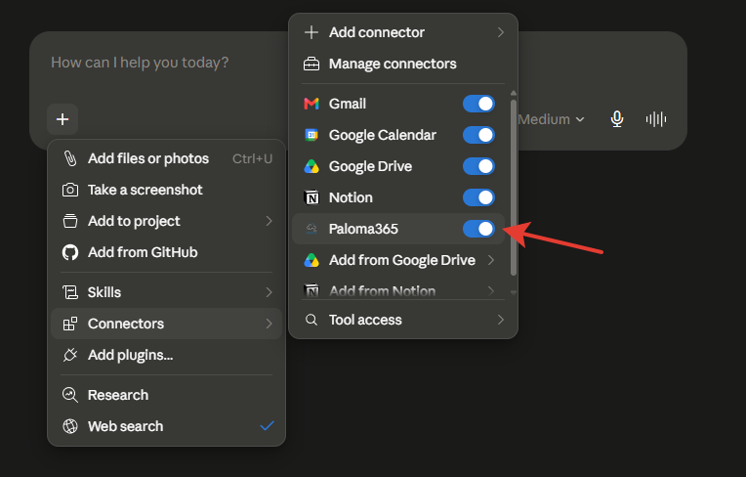Open Manage connectors

[x=403, y=64]
